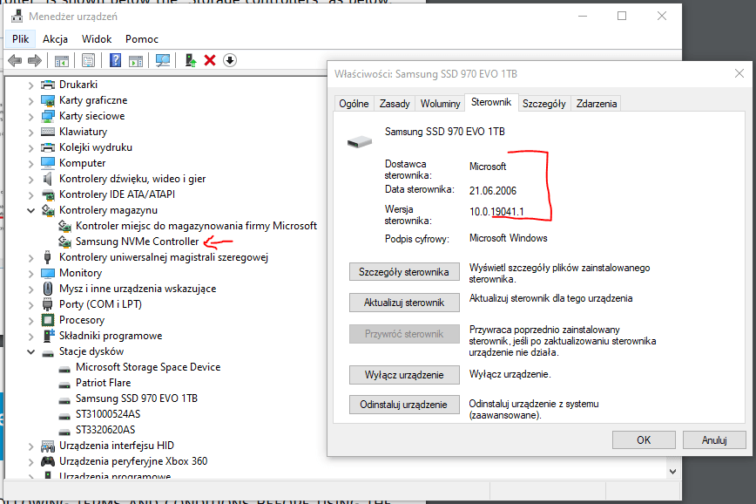
Task: Click the Device Manager title bar icon
Action: pos(17,16)
